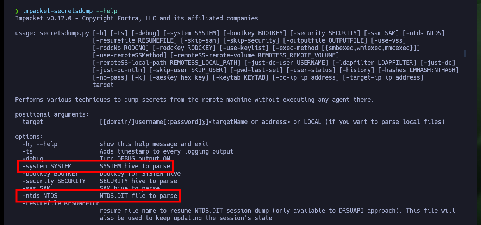
Task: Click the 'options:' heading
Action: (29, 137)
